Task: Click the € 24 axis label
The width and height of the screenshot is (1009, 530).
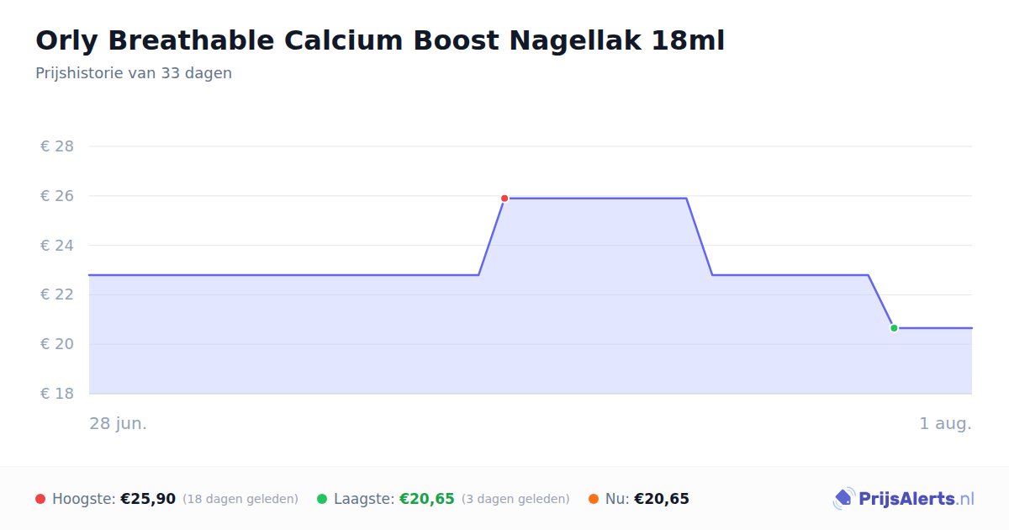Action: [x=57, y=246]
